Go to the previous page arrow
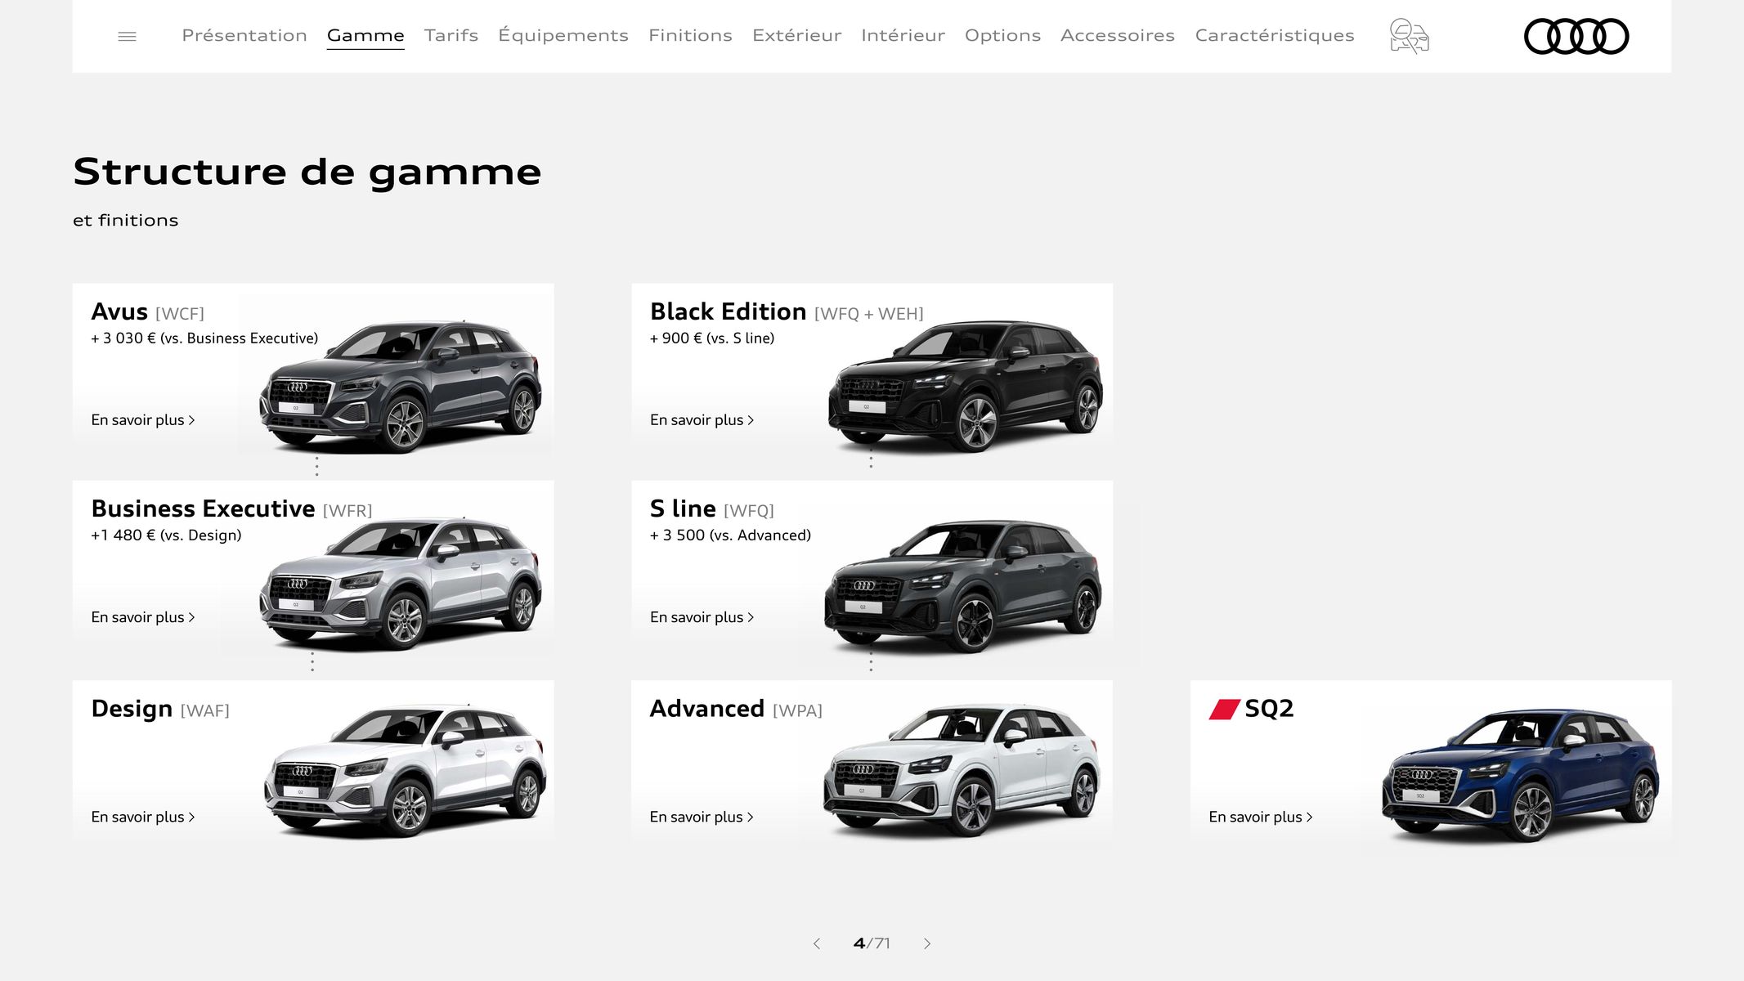The image size is (1744, 981). click(x=816, y=943)
